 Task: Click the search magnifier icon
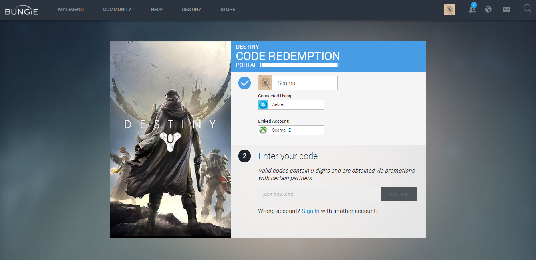527,8
